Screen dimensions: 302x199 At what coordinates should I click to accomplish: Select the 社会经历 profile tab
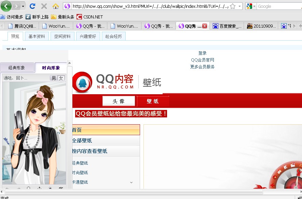coord(114,36)
